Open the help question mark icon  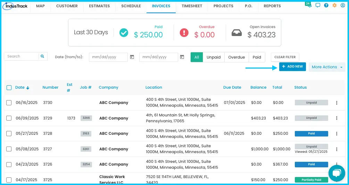click(x=326, y=5)
